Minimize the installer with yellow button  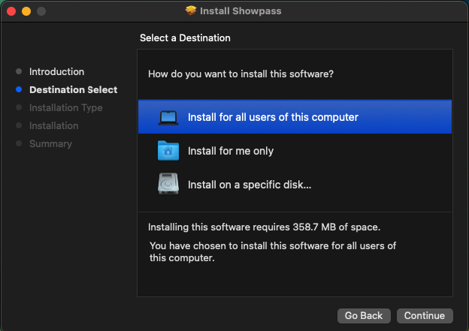[x=26, y=11]
